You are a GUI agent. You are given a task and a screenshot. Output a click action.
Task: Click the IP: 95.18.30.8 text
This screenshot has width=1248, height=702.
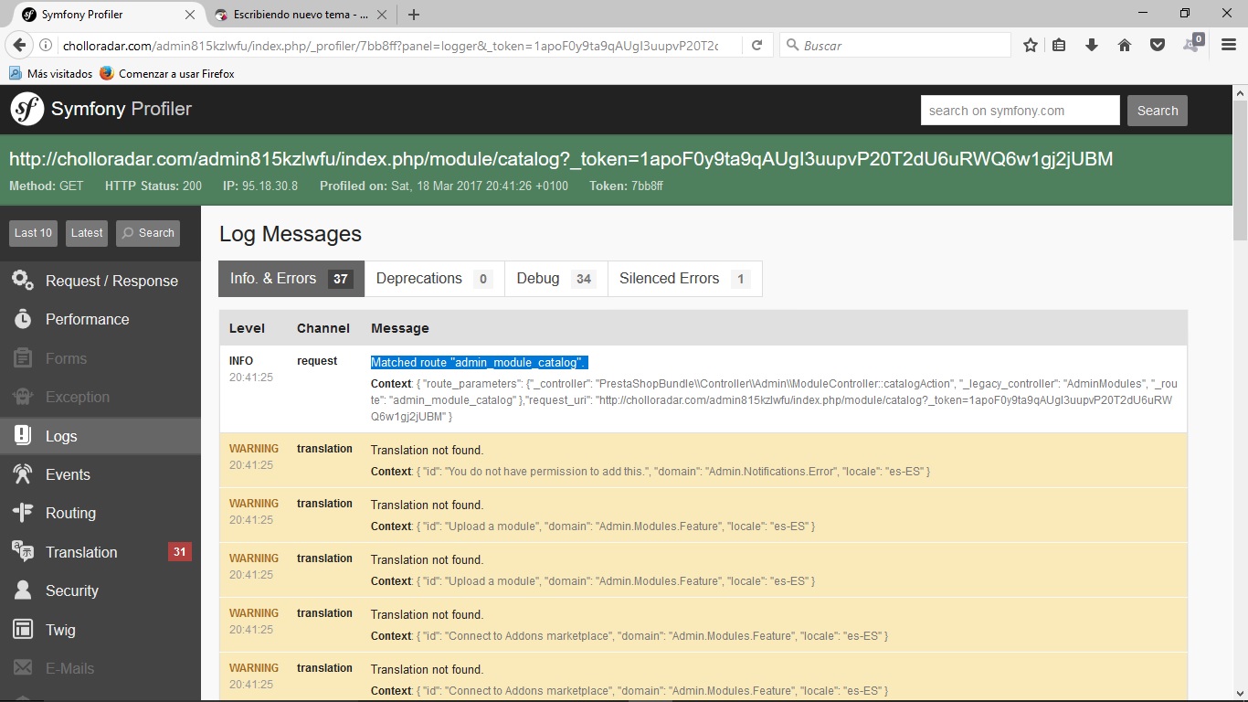[x=260, y=186]
